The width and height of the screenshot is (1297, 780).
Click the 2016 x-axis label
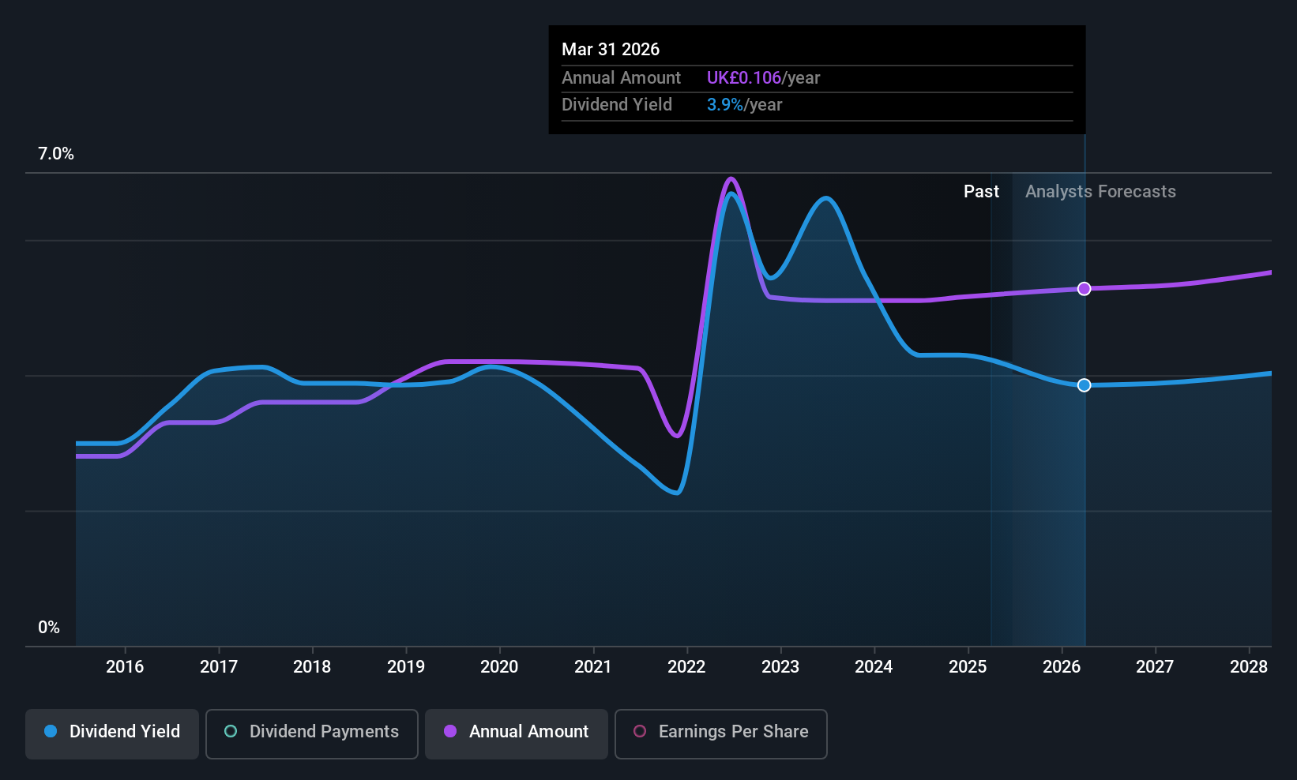(125, 667)
